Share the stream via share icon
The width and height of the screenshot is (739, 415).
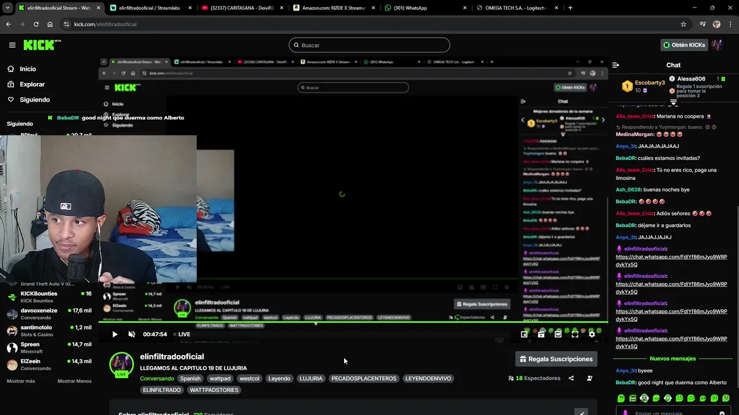pyautogui.click(x=571, y=379)
